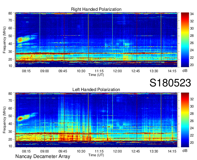Click the Right Handed plot's color scale bar

tap(185, 40)
